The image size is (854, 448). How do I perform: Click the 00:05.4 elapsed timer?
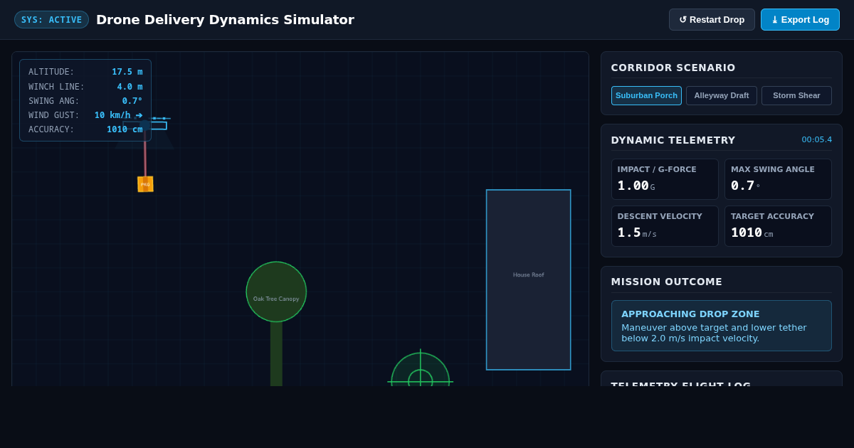coord(816,139)
